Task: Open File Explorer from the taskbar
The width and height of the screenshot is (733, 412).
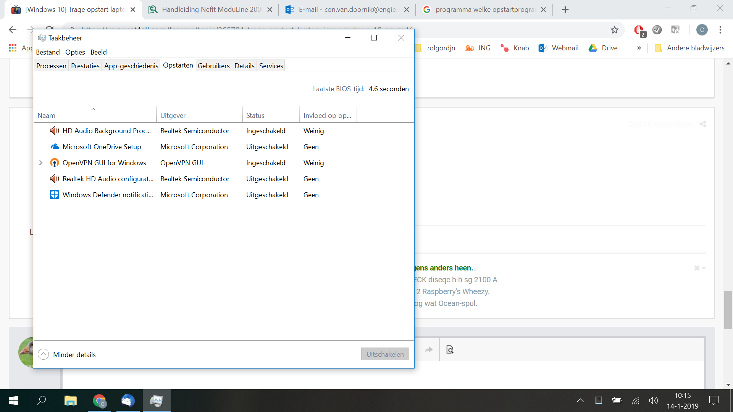Action: coord(70,401)
